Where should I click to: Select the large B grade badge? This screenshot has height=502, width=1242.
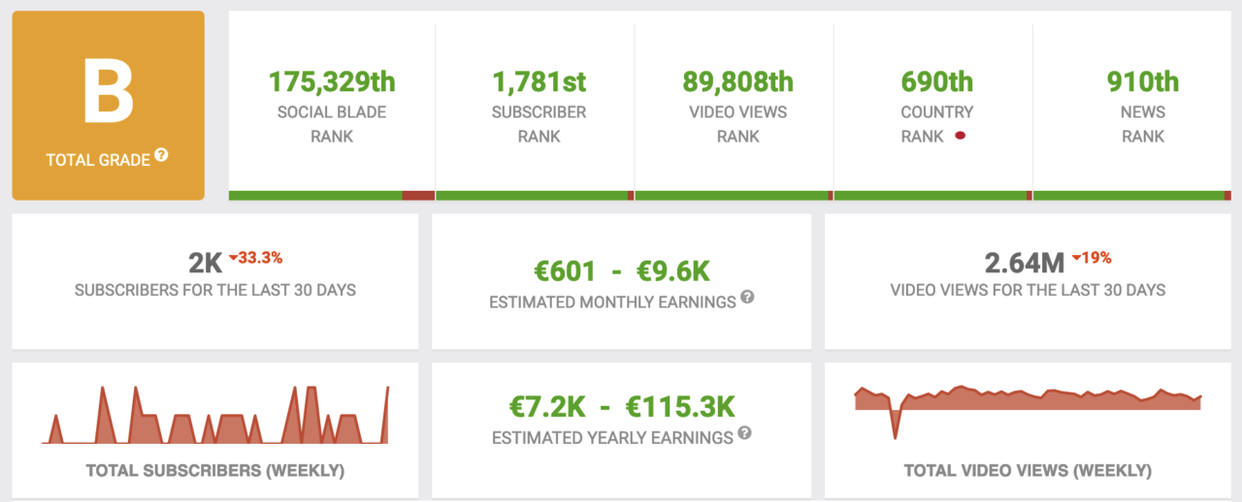(109, 106)
